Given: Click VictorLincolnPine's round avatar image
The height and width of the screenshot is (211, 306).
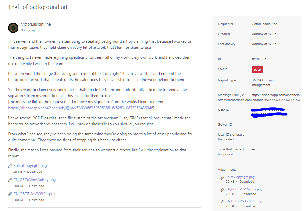Looking at the screenshot, I should (13, 28).
